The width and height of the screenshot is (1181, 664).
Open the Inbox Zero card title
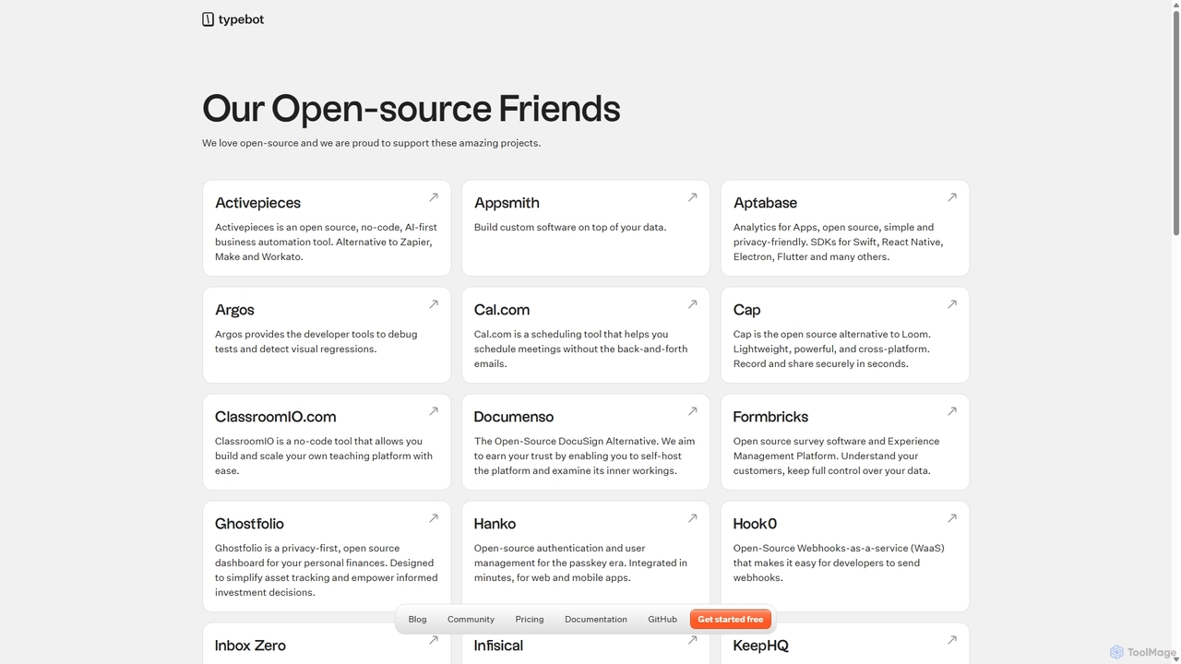pyautogui.click(x=250, y=646)
